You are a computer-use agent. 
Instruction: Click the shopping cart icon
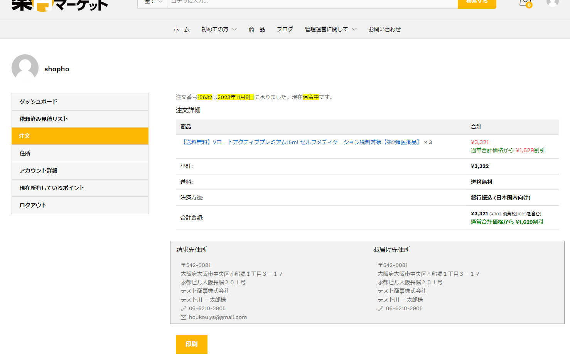(524, 3)
